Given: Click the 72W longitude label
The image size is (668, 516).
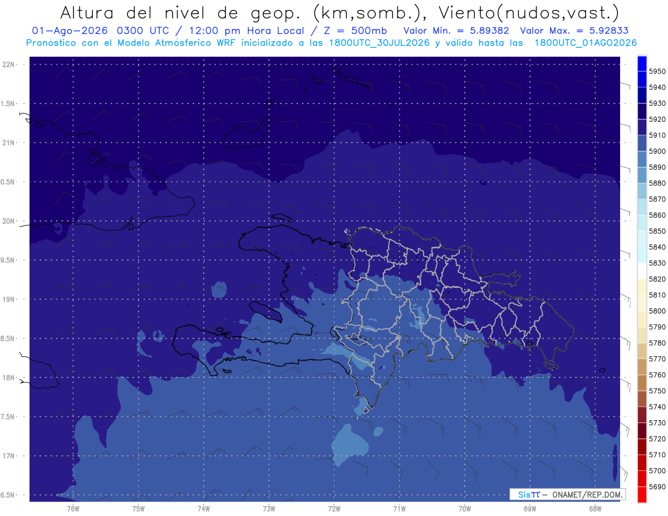Looking at the screenshot, I should coord(334,509).
